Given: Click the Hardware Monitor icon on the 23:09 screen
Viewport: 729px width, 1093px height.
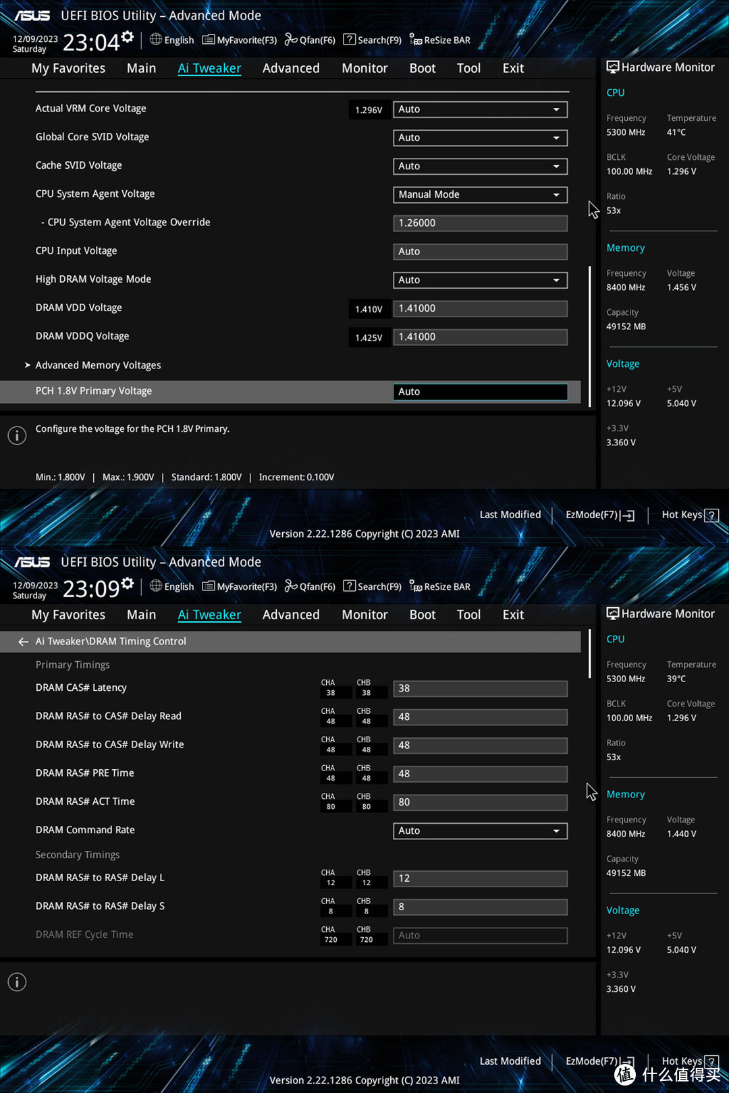Looking at the screenshot, I should (613, 613).
